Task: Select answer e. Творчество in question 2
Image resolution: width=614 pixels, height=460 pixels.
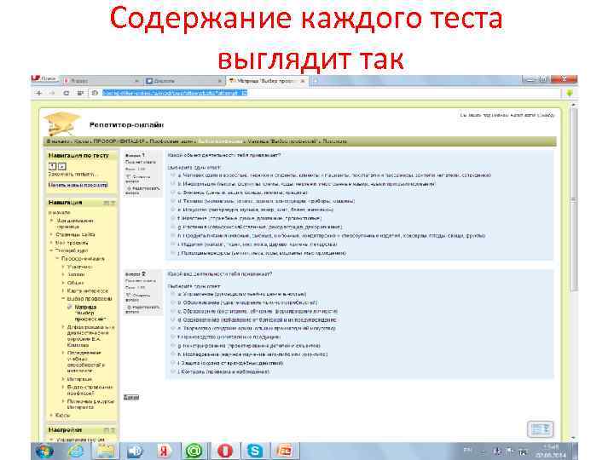Action: click(172, 328)
